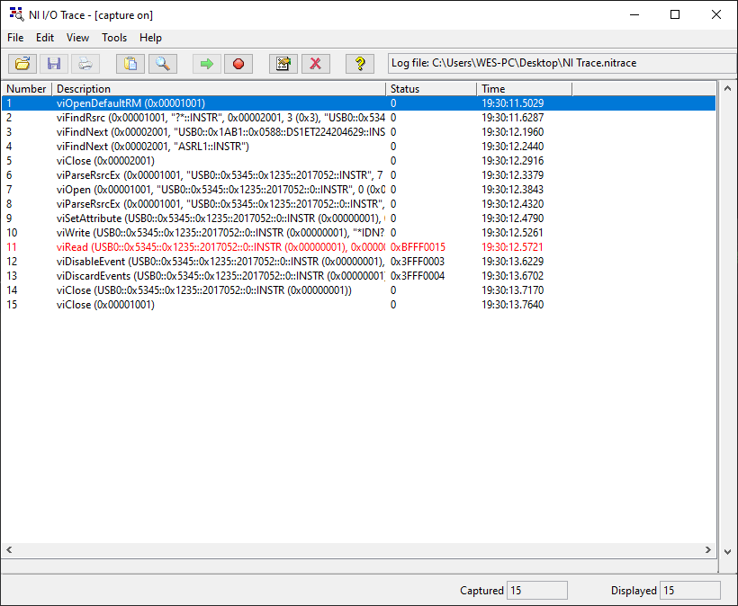Viewport: 738px width, 606px height.
Task: Start capture with the green arrow icon
Action: (x=207, y=64)
